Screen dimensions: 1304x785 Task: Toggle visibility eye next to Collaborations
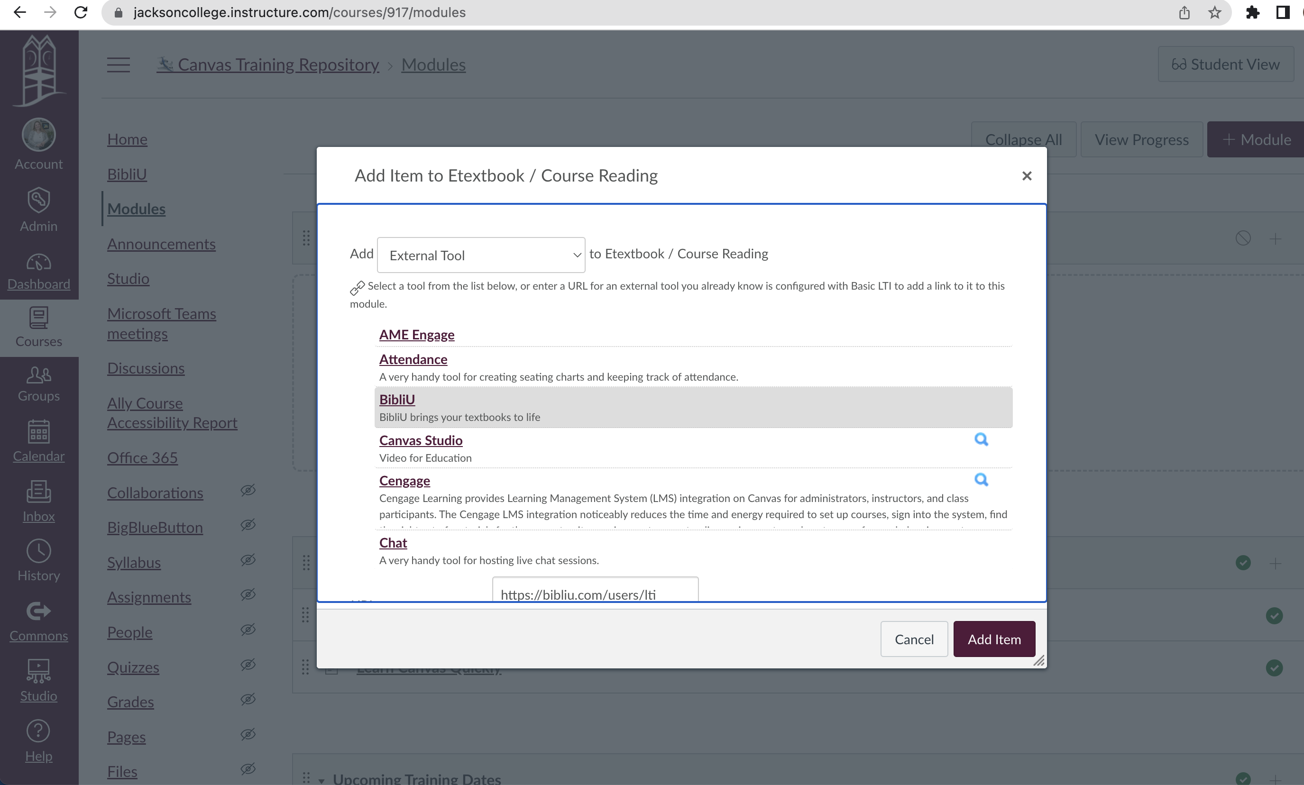[248, 490]
